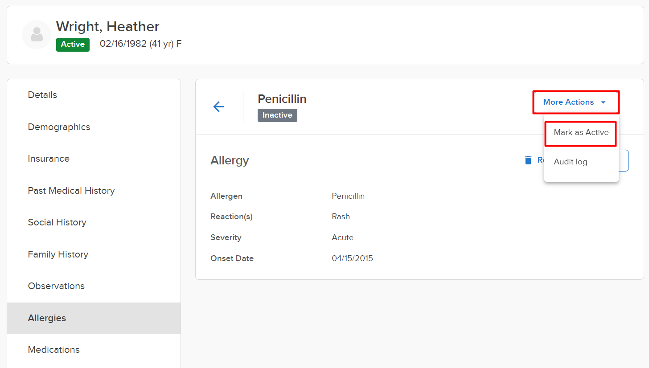Open the Social History section
Screen dimensions: 649x368
pyautogui.click(x=57, y=222)
